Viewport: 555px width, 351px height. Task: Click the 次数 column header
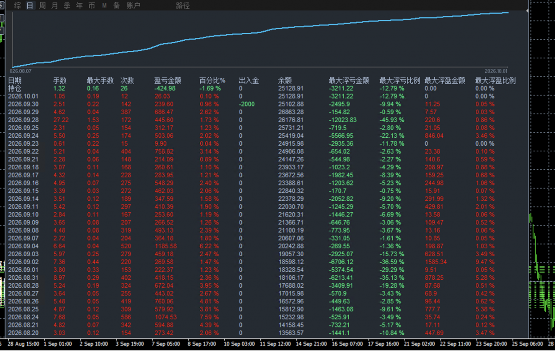coord(127,80)
